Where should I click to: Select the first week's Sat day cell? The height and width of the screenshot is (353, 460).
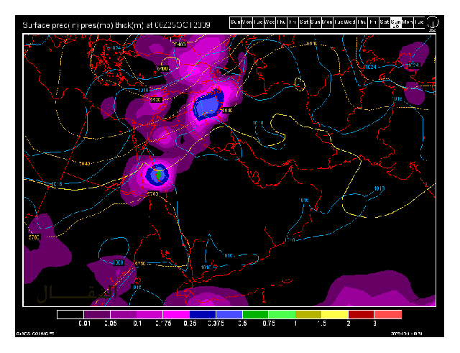[x=304, y=22]
